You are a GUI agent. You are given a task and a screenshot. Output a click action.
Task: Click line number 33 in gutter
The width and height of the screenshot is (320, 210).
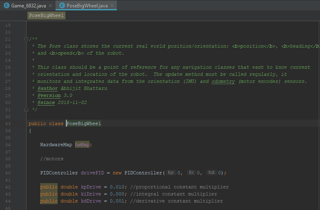[8, 123]
